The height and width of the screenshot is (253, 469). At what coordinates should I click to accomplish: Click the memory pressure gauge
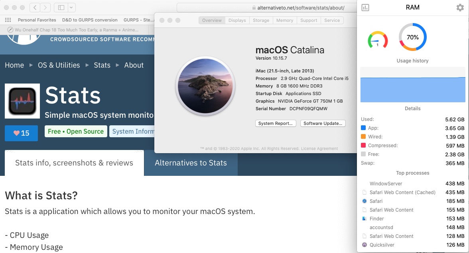click(377, 40)
